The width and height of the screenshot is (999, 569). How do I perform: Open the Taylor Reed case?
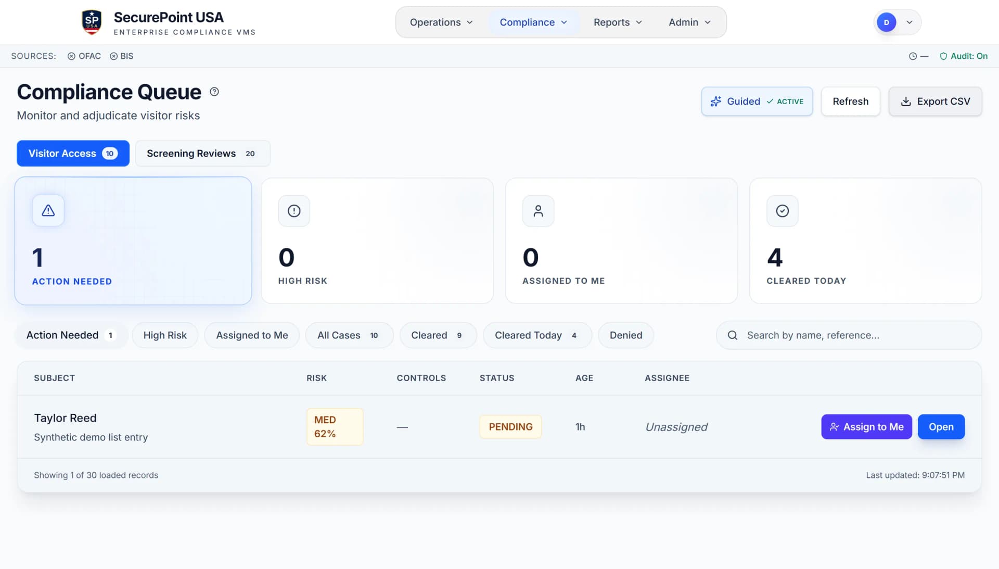[x=941, y=427]
